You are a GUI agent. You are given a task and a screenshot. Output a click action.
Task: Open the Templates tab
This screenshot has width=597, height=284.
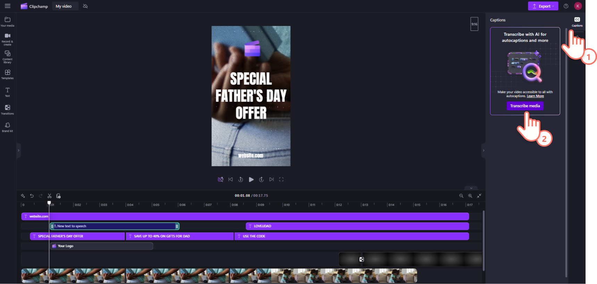[7, 75]
